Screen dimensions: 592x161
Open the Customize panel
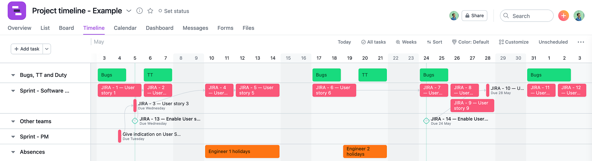[x=514, y=42]
